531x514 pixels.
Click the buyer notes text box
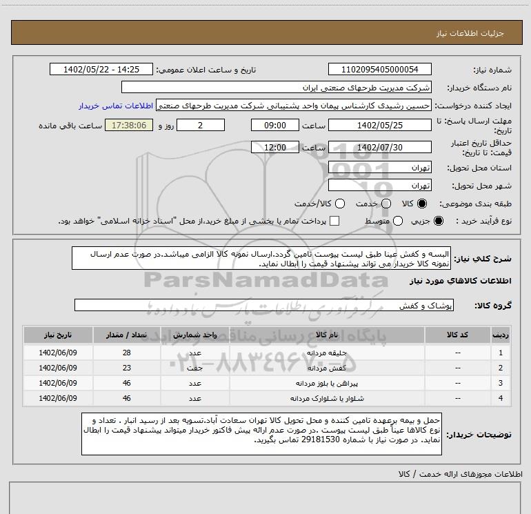click(261, 434)
